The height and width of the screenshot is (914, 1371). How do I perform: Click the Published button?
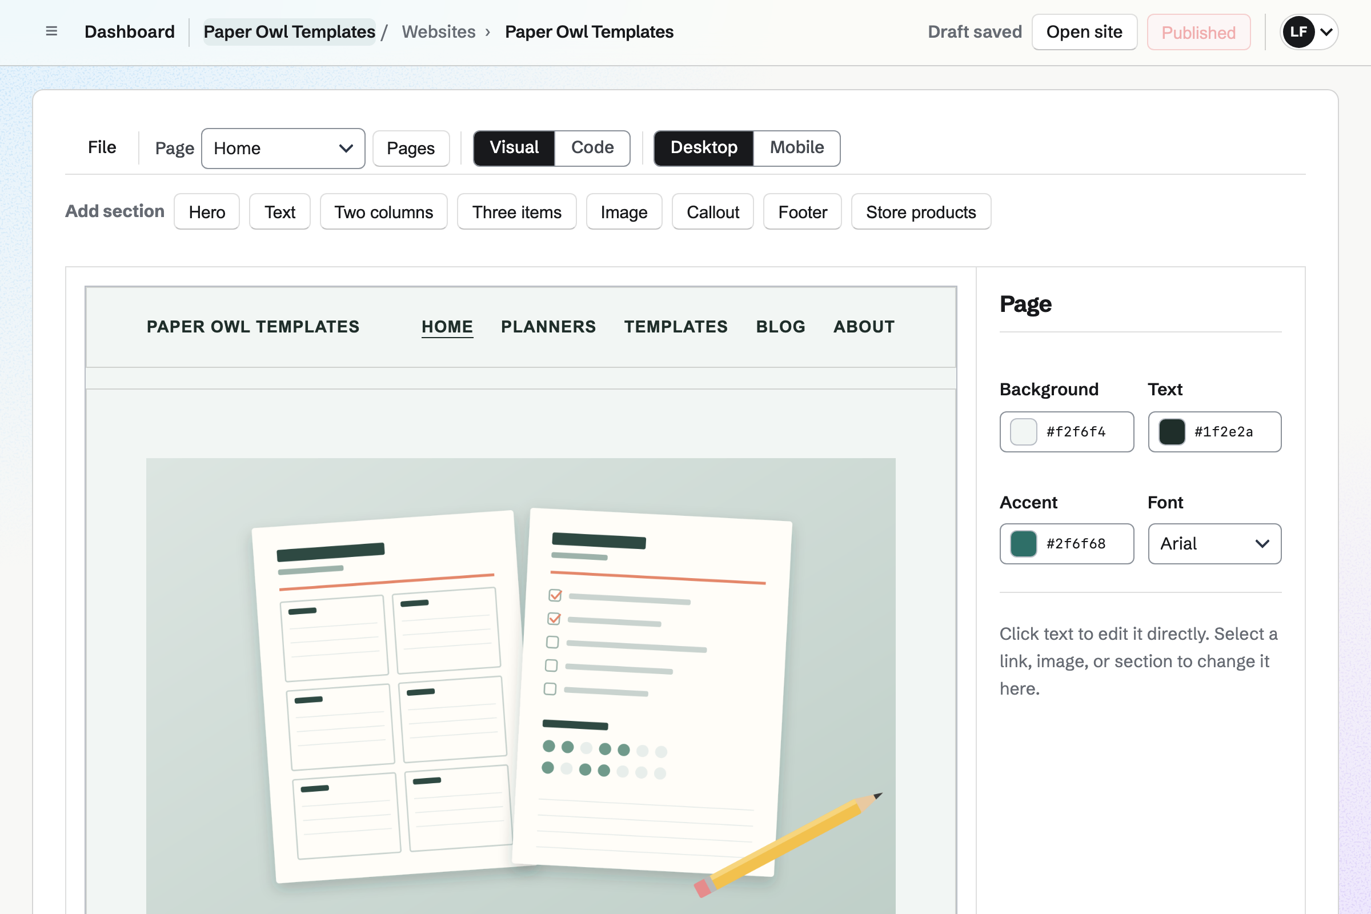coord(1198,32)
